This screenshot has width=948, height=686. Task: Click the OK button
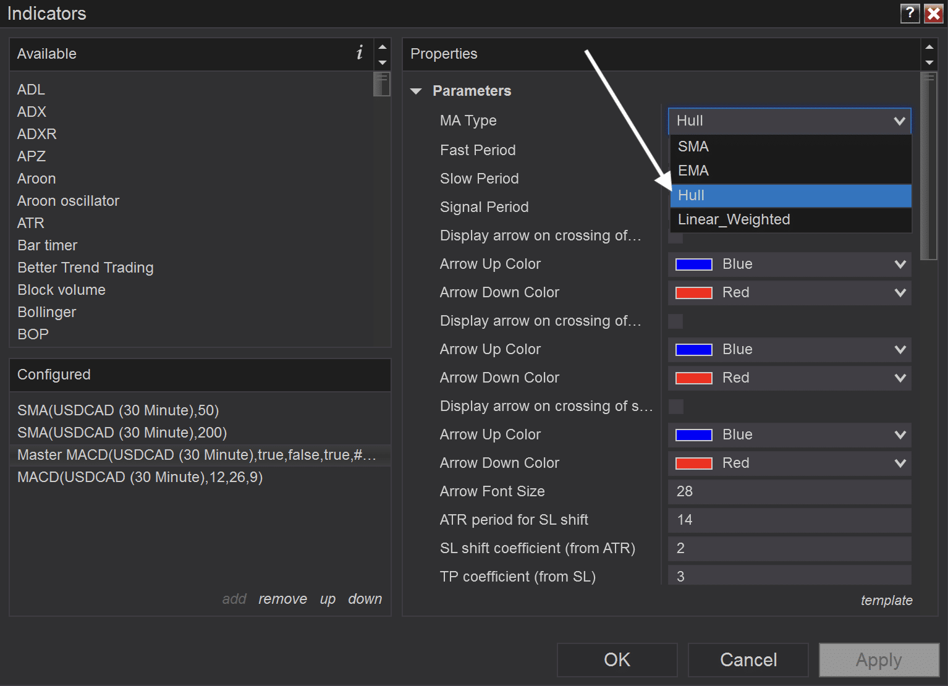pos(617,660)
